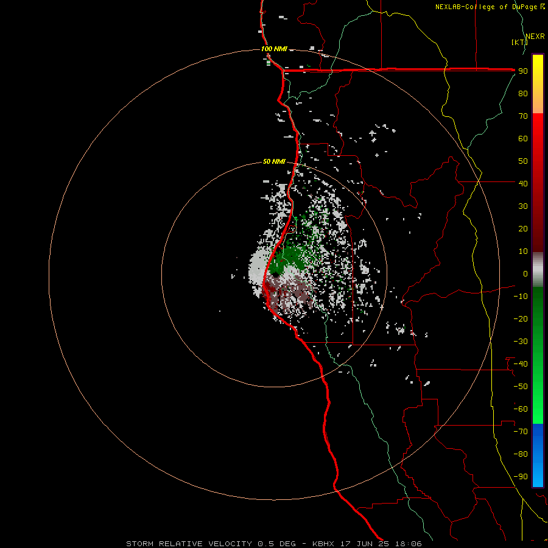Click the 80 knot label on the scale

click(x=523, y=93)
